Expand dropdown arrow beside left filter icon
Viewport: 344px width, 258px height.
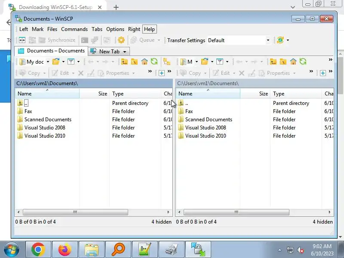click(78, 62)
